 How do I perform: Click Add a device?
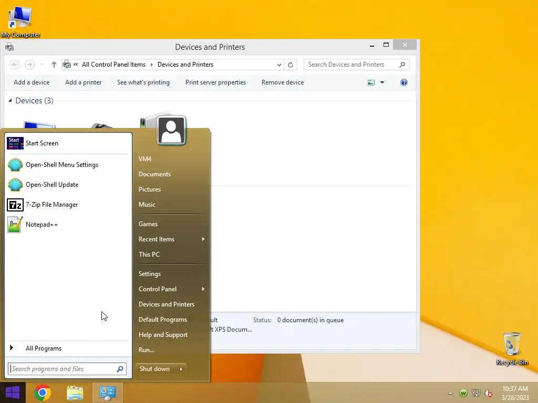coord(32,82)
